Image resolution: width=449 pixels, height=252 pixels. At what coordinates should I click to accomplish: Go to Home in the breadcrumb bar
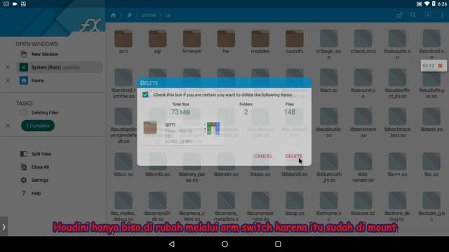click(x=113, y=15)
